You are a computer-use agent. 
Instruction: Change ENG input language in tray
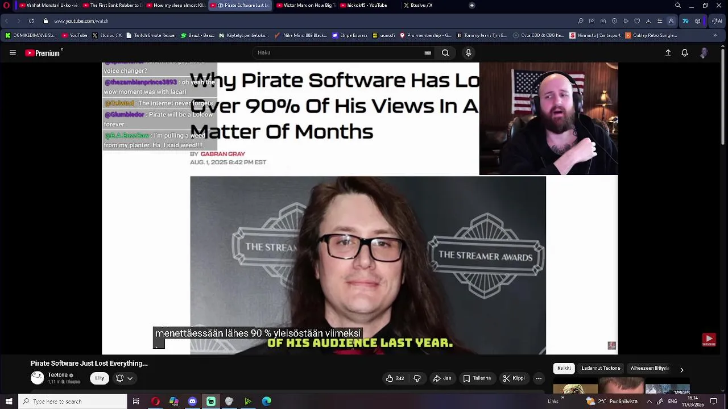tap(672, 402)
